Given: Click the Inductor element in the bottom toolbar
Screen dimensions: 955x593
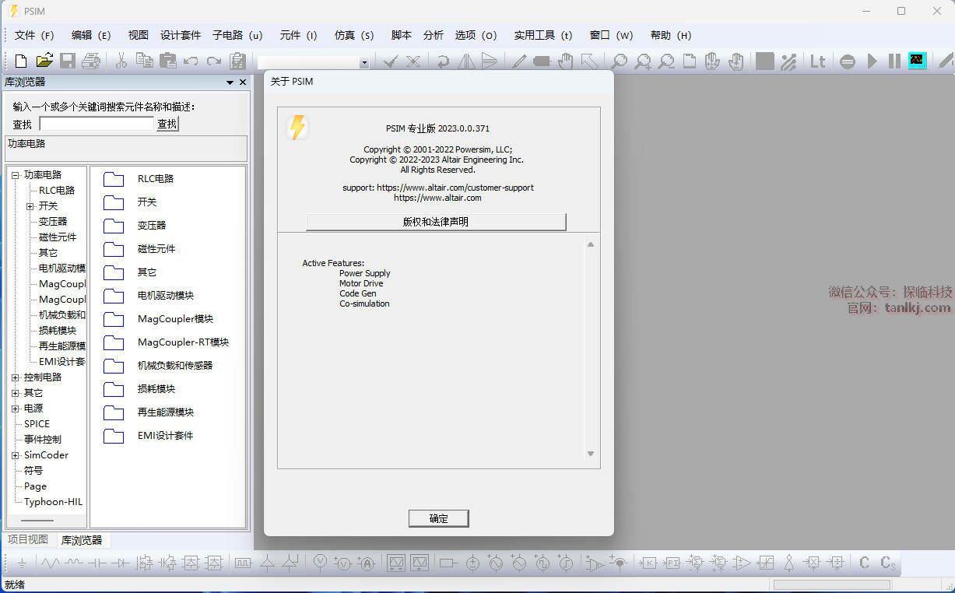Looking at the screenshot, I should [74, 563].
